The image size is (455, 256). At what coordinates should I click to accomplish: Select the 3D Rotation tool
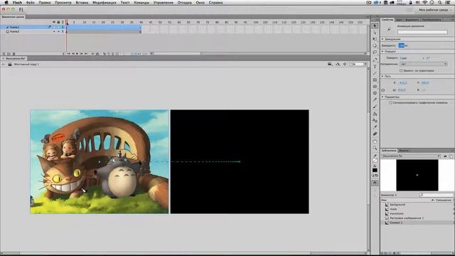375,46
